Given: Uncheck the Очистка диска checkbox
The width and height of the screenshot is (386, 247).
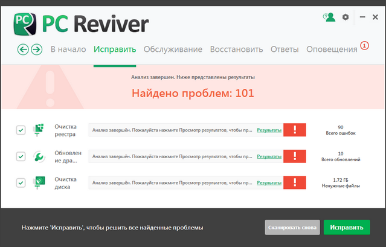Looking at the screenshot, I should point(21,182).
